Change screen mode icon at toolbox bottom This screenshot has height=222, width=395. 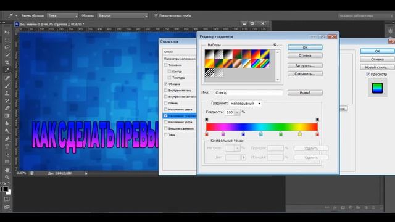pos(7,207)
